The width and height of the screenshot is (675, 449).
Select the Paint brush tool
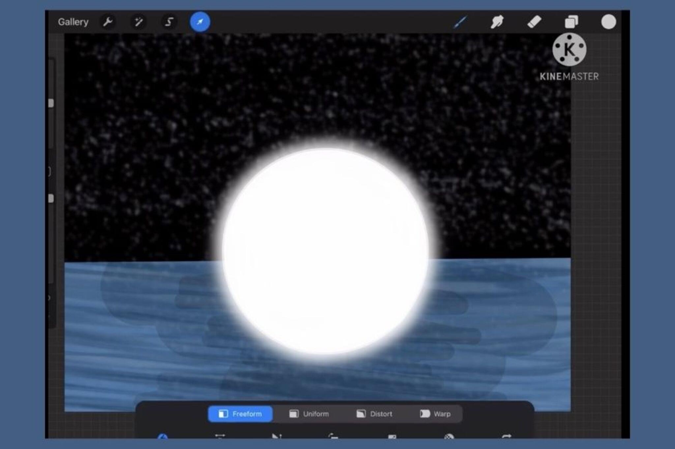coord(460,22)
